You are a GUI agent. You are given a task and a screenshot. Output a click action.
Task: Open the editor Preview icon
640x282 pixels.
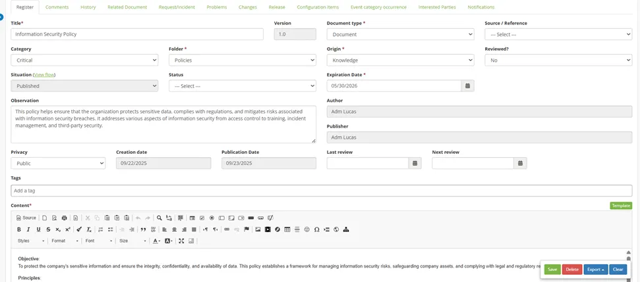pos(54,218)
